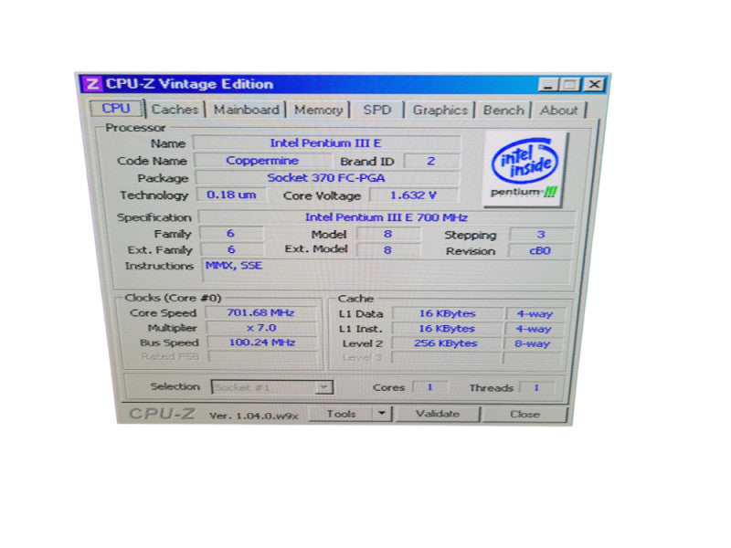
Task: Switch to the Memory tab
Action: [318, 110]
